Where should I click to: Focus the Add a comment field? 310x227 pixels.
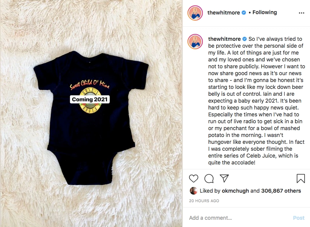tap(239, 218)
